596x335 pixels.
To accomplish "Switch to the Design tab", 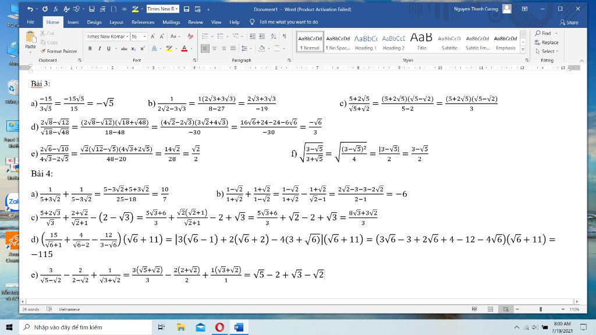I will [94, 22].
